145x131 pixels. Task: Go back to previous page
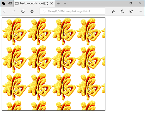pyautogui.click(x=5, y=11)
